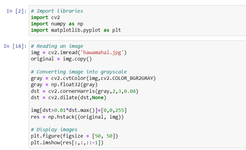Click the 'import numpy as np' line

[x=57, y=24]
